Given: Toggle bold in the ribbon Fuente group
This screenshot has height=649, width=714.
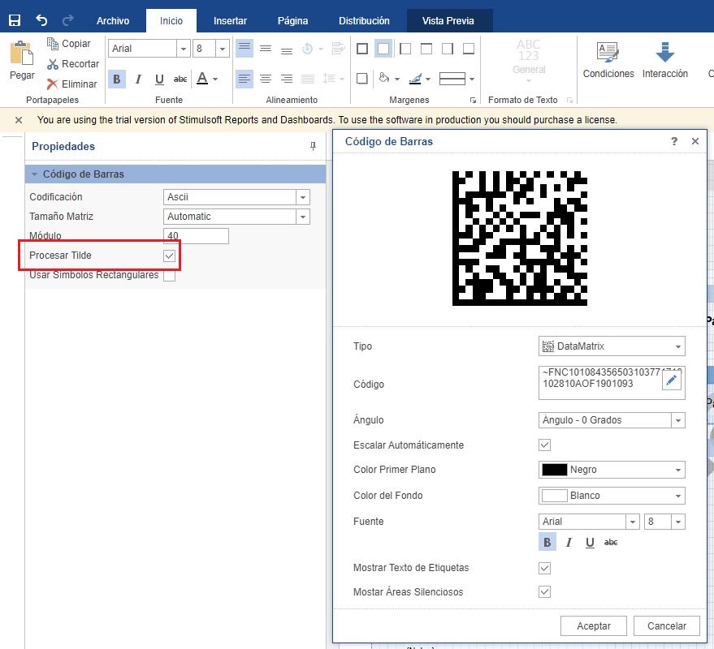Looking at the screenshot, I should 117,80.
